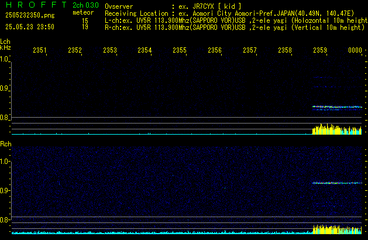Click the HROFFT title text
Viewport: 368px width, 240px height.
click(36, 5)
